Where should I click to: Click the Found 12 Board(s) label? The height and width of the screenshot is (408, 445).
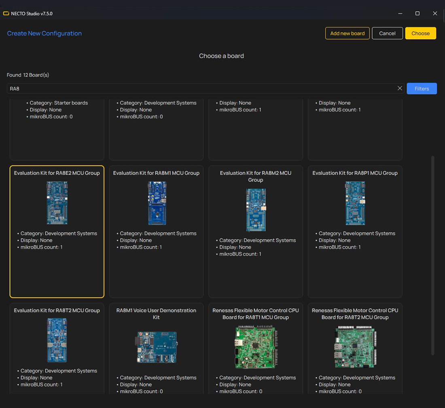point(28,75)
